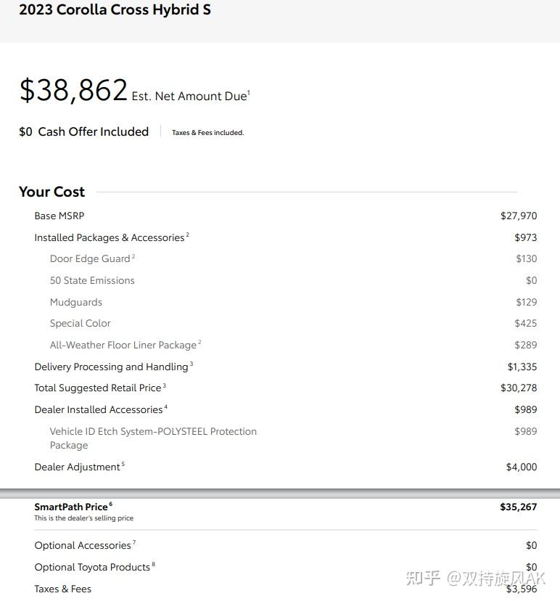The width and height of the screenshot is (560, 601).
Task: Select the $4,000 dealer adjustment amount
Action: (522, 467)
